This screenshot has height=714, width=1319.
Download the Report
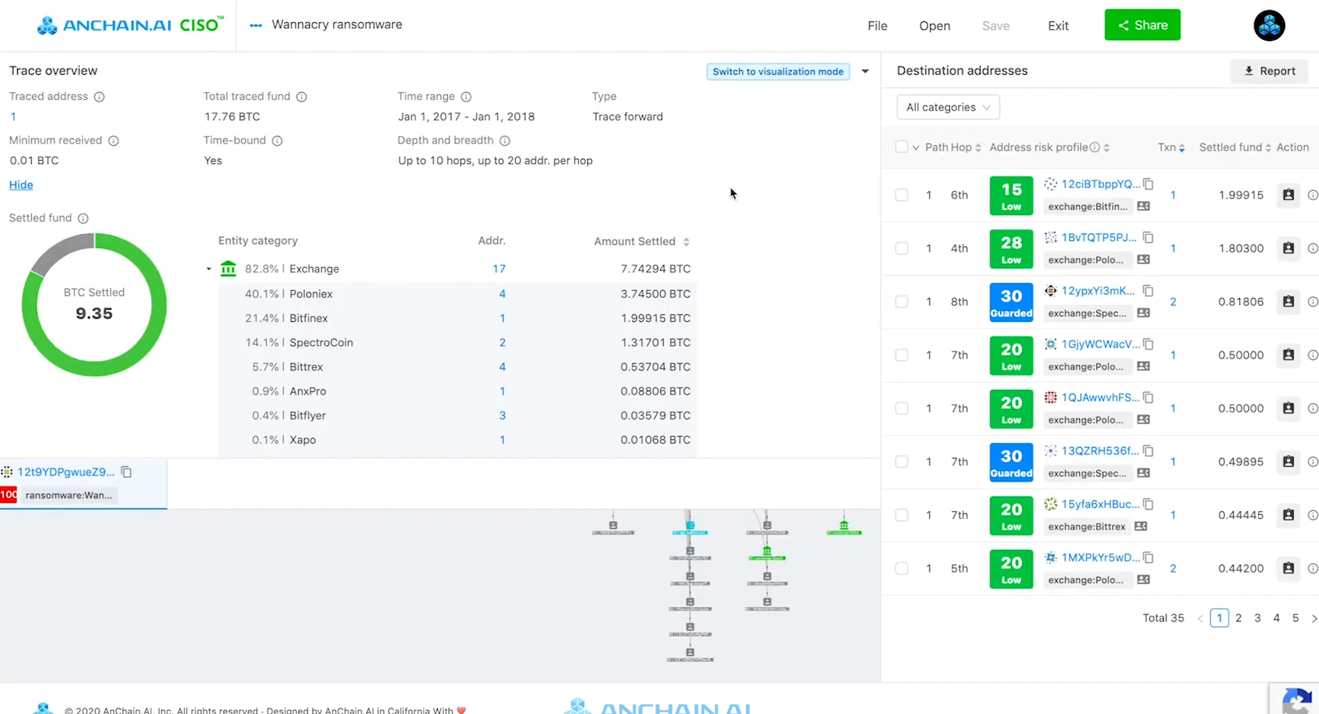pos(1269,71)
